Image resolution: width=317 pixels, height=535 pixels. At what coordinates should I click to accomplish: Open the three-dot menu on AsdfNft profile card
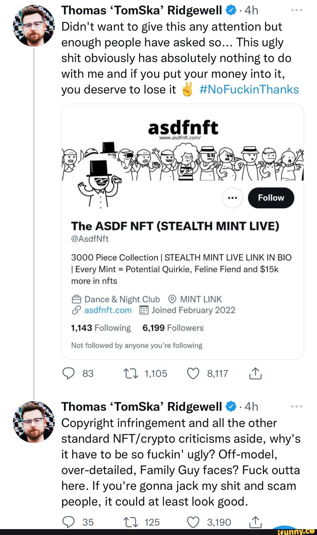pos(232,198)
